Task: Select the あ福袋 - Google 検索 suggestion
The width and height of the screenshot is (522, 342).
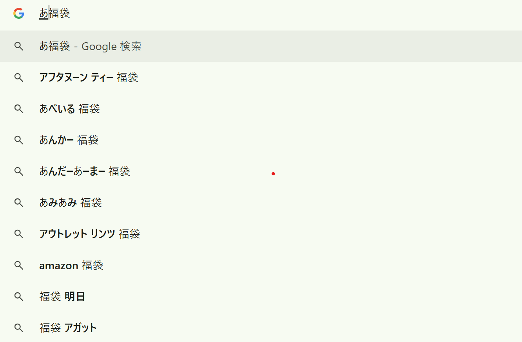Action: point(90,46)
